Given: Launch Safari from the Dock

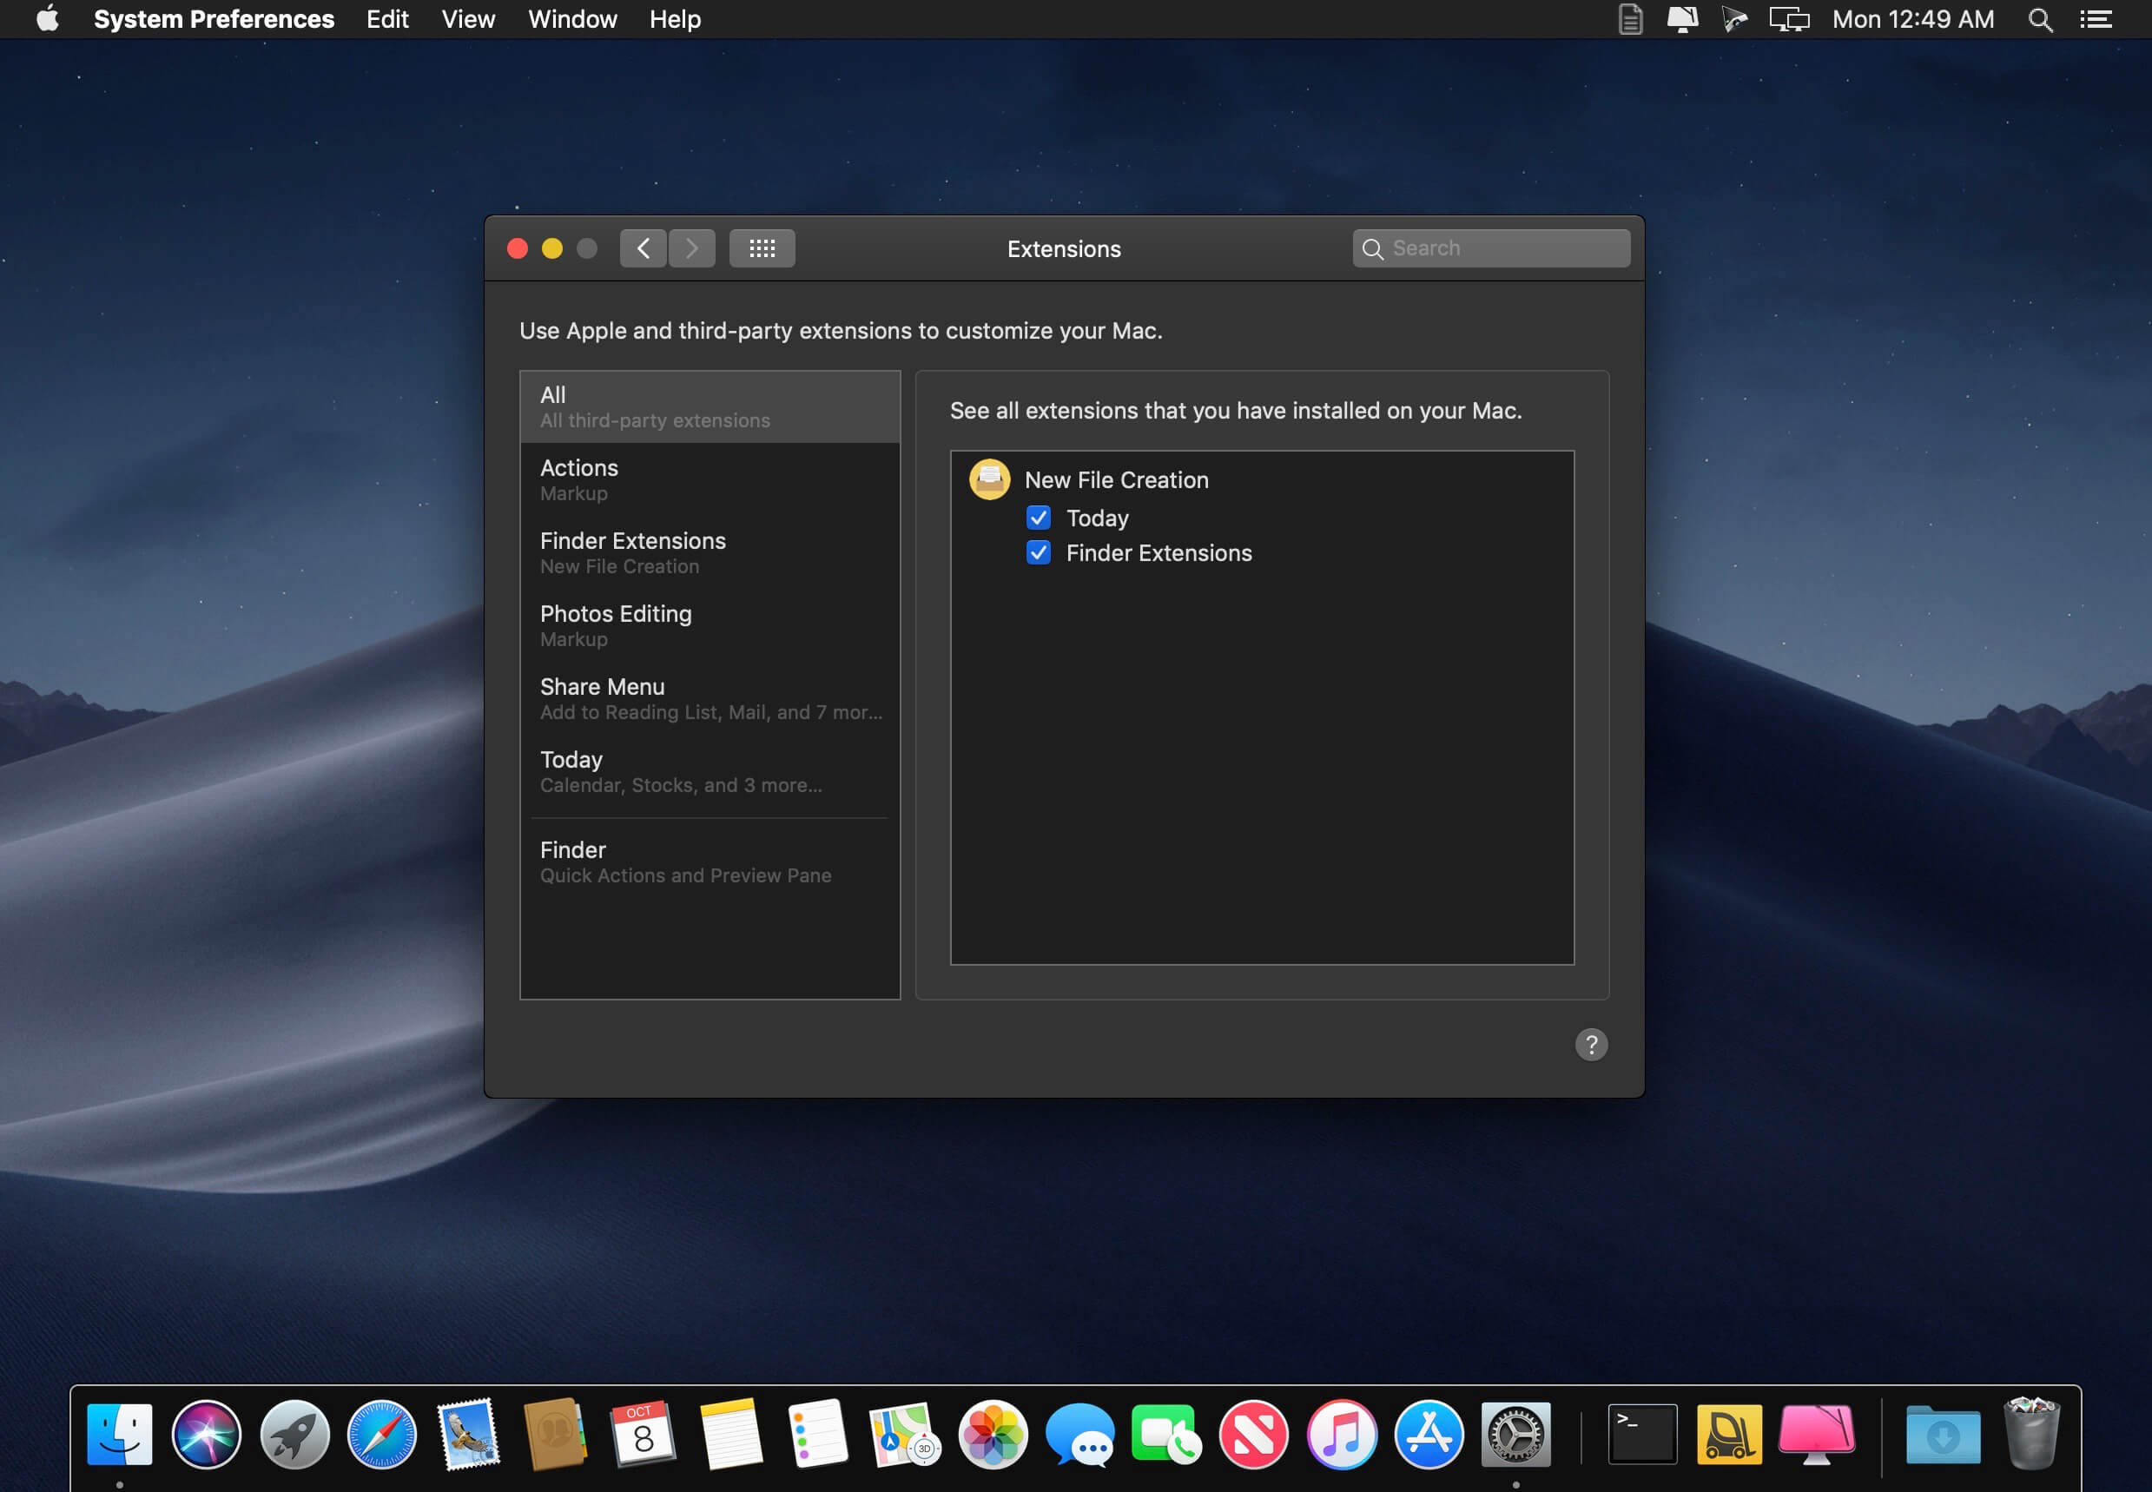Looking at the screenshot, I should coord(381,1433).
